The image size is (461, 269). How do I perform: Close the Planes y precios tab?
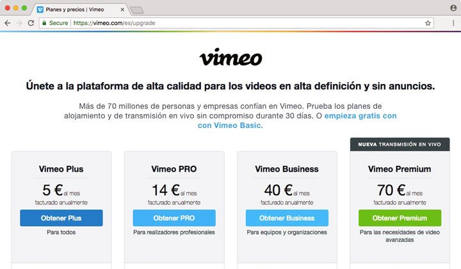pyautogui.click(x=122, y=10)
